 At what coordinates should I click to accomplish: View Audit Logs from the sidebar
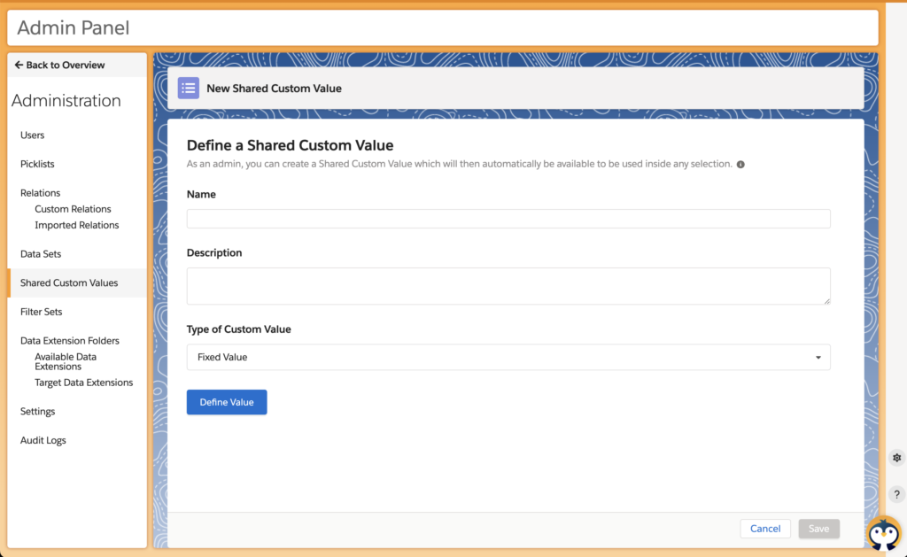click(x=43, y=440)
